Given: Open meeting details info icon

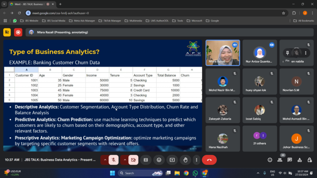Looking at the screenshot, I should 270,160.
